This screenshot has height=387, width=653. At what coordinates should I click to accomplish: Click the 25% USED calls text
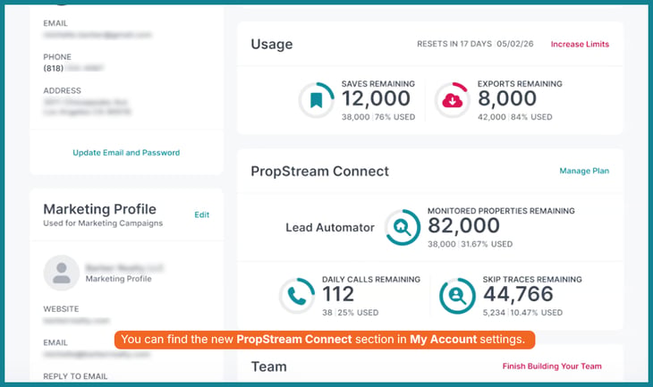pyautogui.click(x=358, y=313)
